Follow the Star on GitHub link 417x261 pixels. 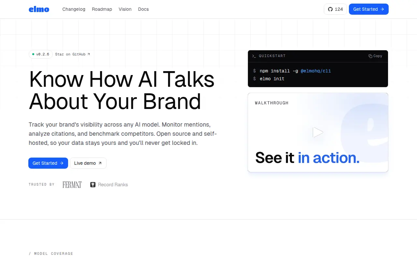pos(73,54)
